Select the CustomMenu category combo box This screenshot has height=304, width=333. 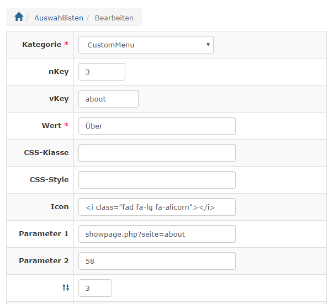click(x=146, y=45)
